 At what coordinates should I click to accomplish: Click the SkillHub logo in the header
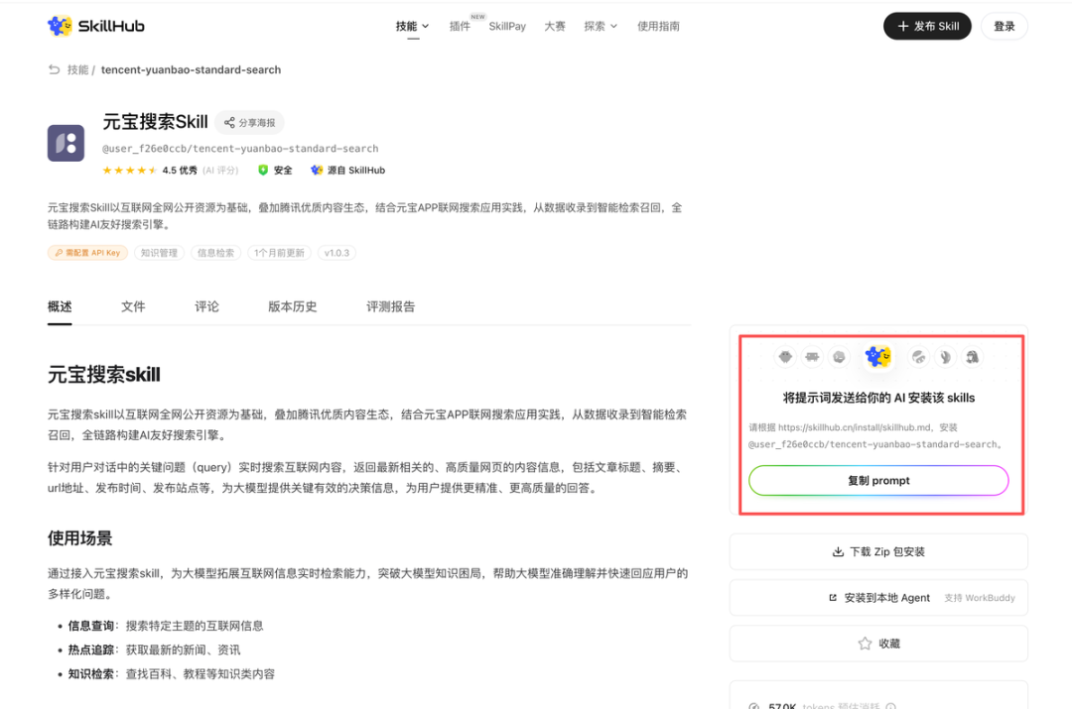click(95, 26)
